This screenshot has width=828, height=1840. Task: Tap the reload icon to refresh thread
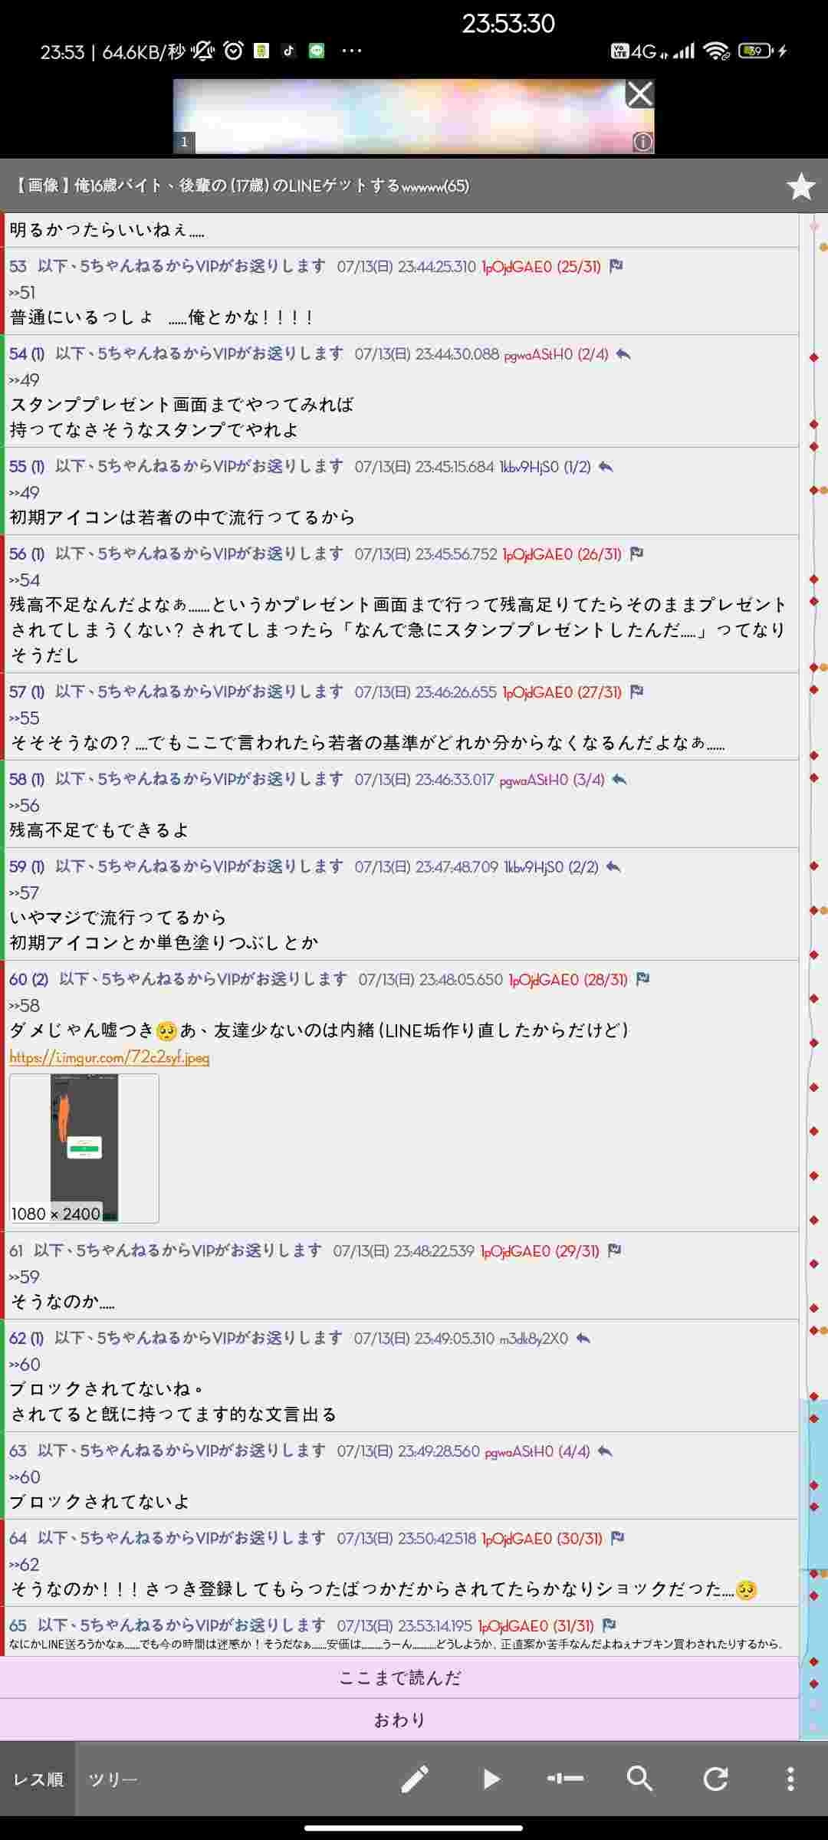coord(715,1779)
